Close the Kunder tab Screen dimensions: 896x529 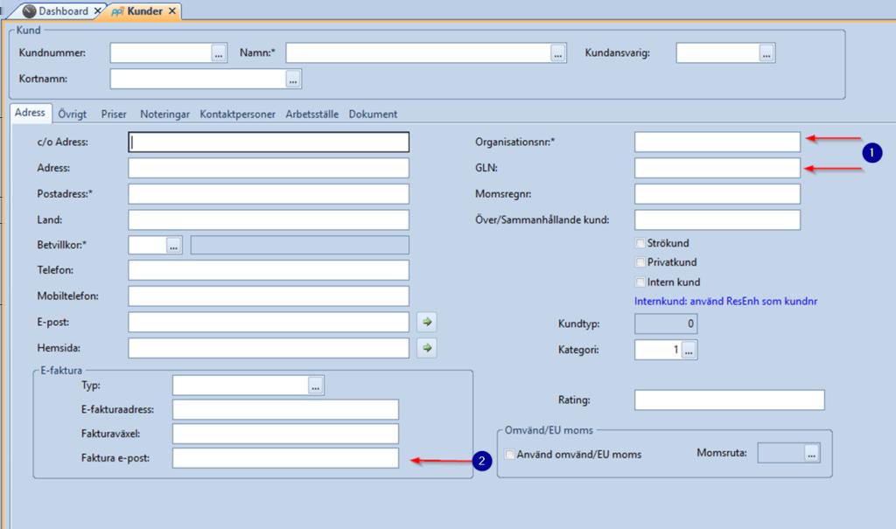click(x=172, y=10)
